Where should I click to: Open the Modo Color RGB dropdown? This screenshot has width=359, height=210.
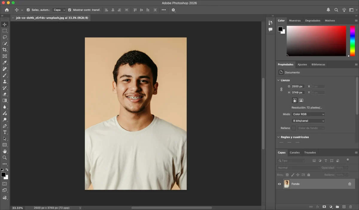308,114
